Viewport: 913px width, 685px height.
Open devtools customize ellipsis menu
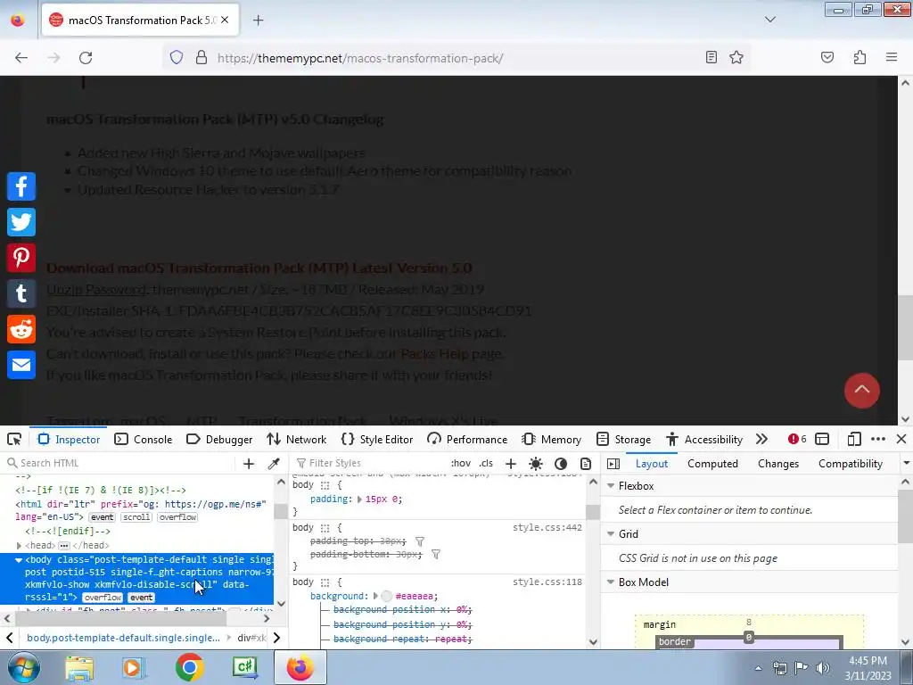click(x=878, y=439)
